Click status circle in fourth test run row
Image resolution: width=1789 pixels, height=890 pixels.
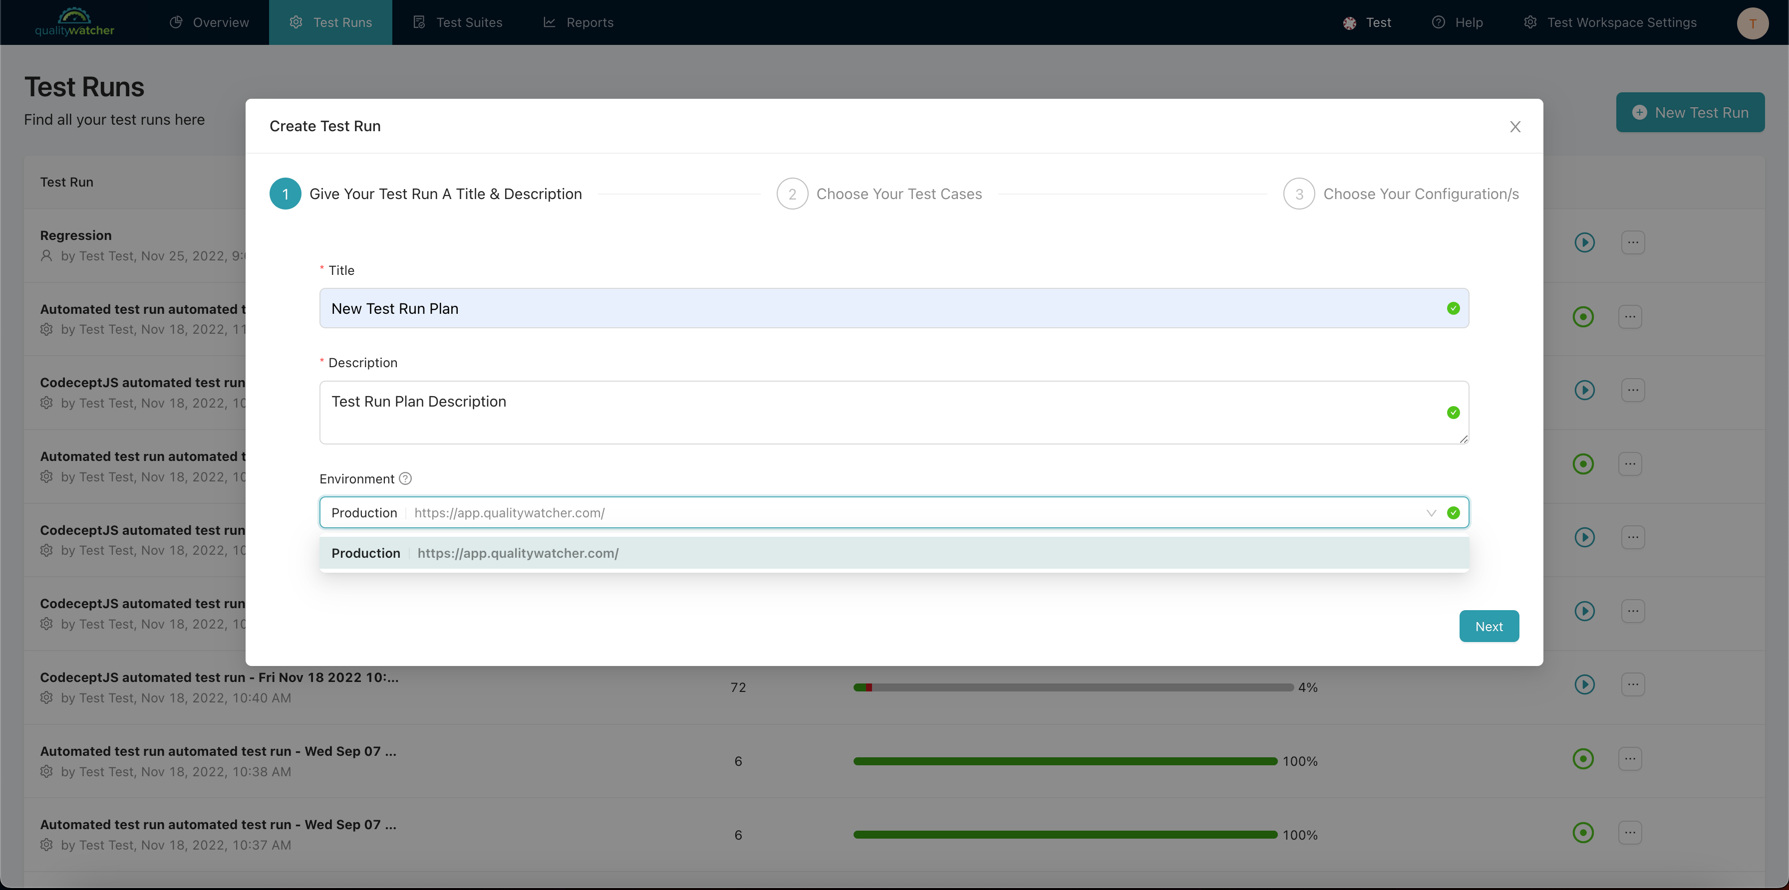click(1583, 464)
